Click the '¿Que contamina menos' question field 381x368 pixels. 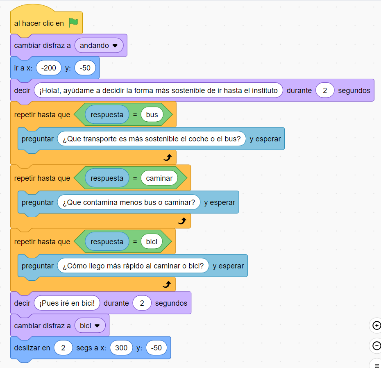[129, 202]
